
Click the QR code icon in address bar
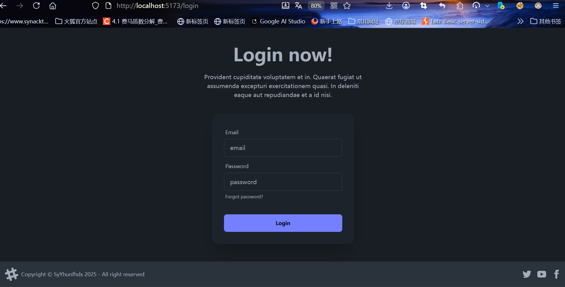[334, 6]
